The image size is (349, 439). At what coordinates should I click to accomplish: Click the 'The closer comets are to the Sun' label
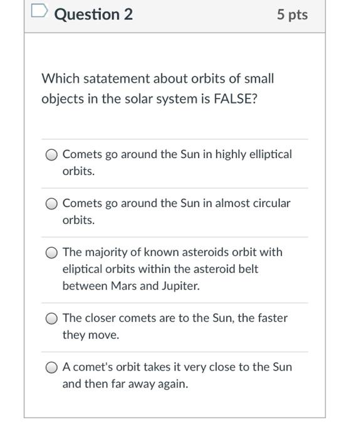175,318
